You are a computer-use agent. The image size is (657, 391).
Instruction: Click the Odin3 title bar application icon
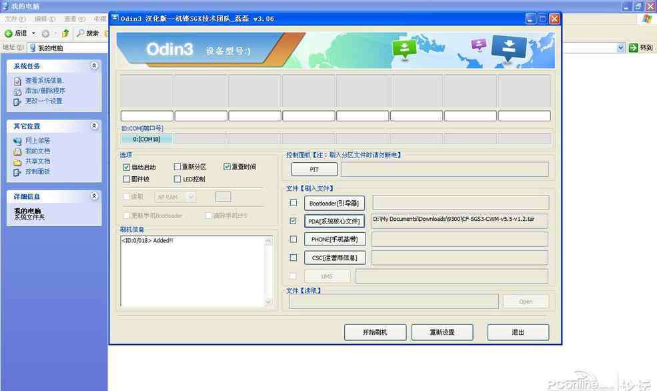click(x=115, y=18)
